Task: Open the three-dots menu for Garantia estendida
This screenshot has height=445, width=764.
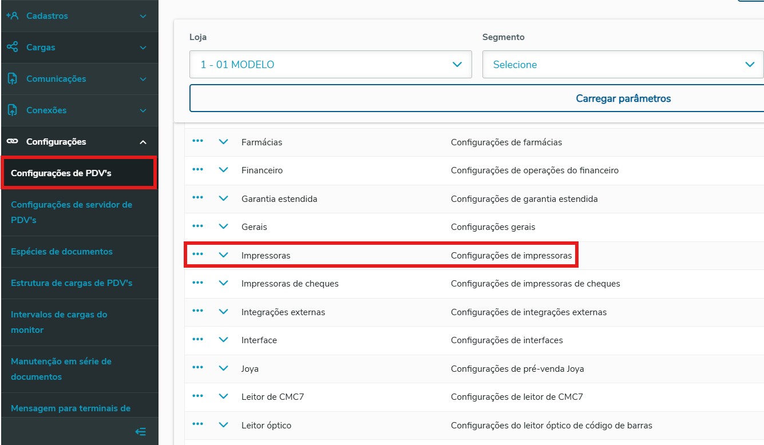Action: click(198, 198)
